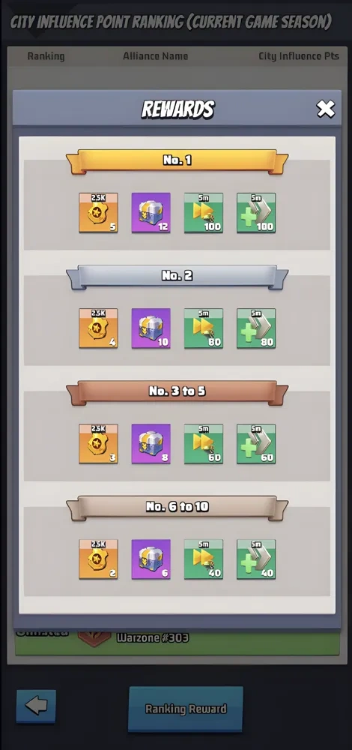The image size is (352, 750).
Task: Select the No. 1 purple chest reward
Action: click(151, 213)
